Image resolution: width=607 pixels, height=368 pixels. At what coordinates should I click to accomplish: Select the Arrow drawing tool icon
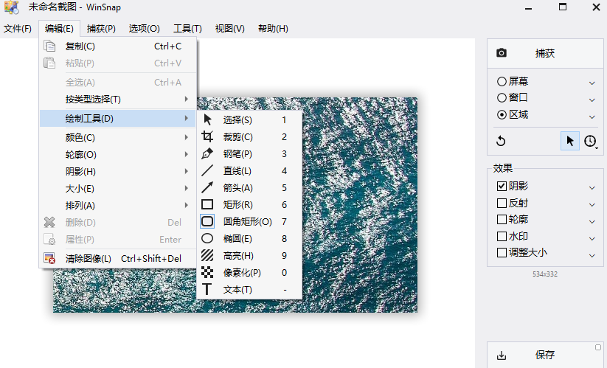click(207, 187)
